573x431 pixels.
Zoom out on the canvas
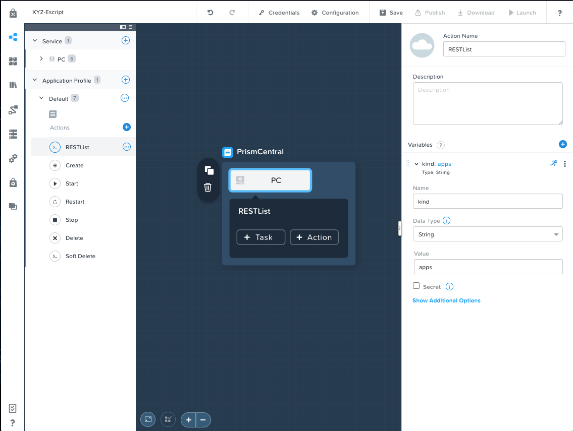coord(203,420)
